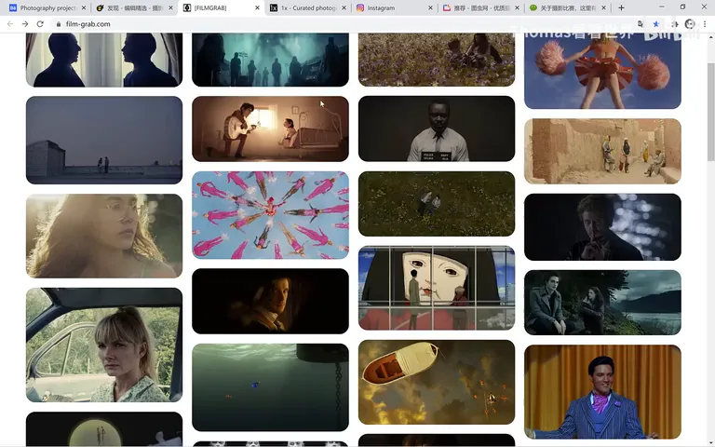Viewport: 715px width, 447px height.
Task: Open the cheerleader with pom-poms still
Action: [x=602, y=71]
